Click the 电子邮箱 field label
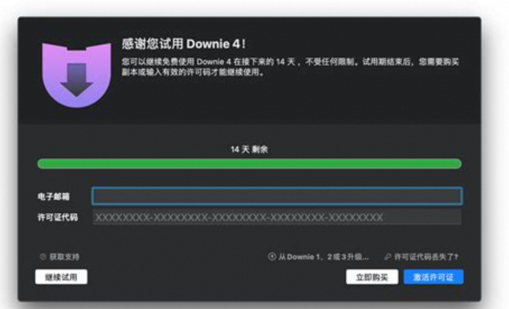This screenshot has width=509, height=309. [54, 196]
